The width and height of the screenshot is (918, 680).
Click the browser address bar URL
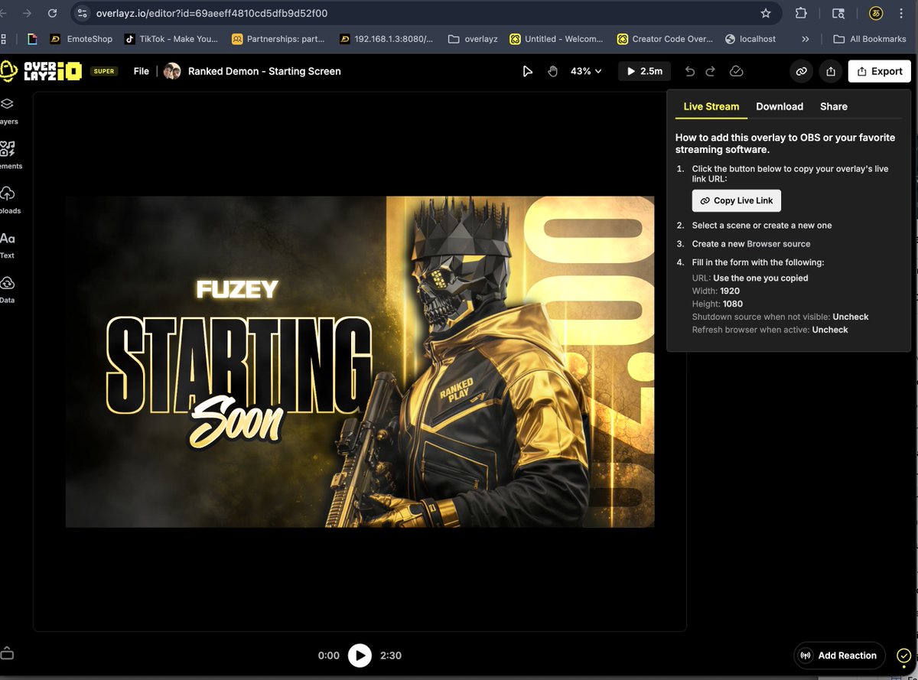(211, 13)
